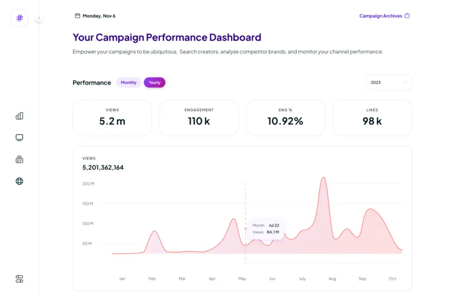Click the hashtag logo icon
The height and width of the screenshot is (297, 458).
(19, 18)
